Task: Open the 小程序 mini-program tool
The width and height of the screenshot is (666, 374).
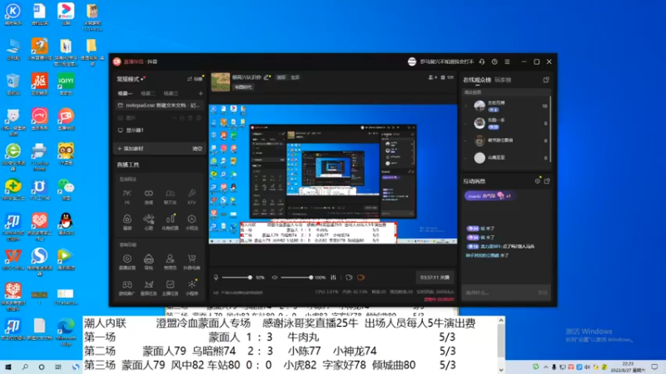Action: click(191, 288)
